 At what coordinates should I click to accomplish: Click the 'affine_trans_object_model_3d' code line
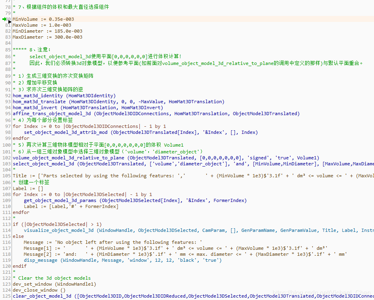pos(156,114)
